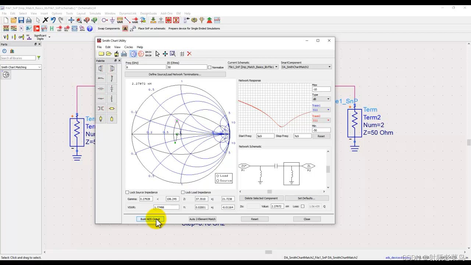Click the Close button at dialog bottom
The height and width of the screenshot is (265, 471).
[x=307, y=219]
